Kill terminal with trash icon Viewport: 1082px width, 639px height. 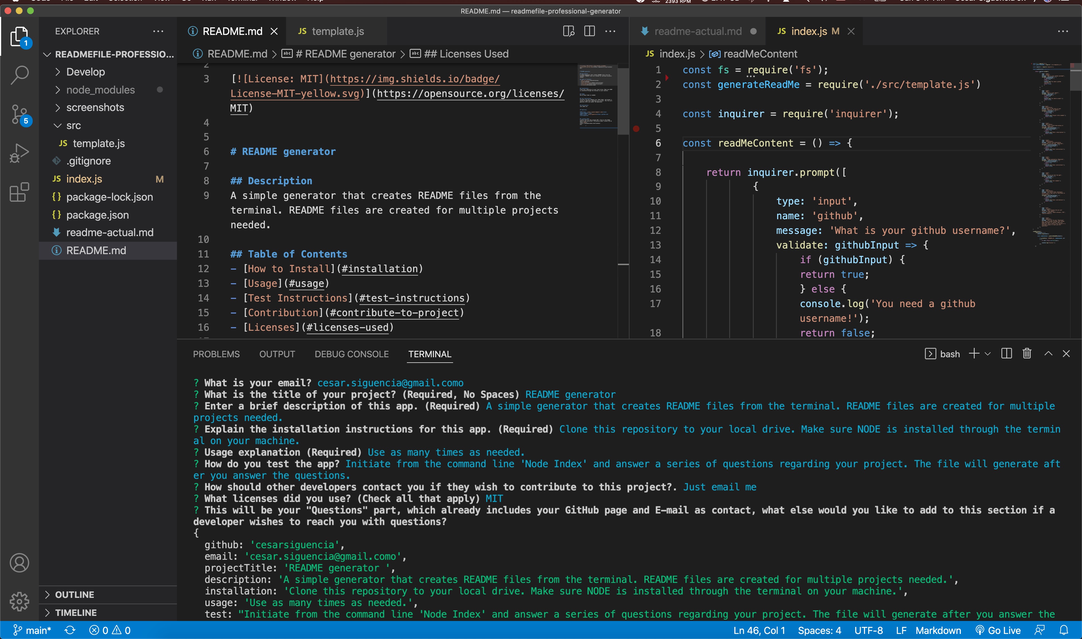point(1027,354)
